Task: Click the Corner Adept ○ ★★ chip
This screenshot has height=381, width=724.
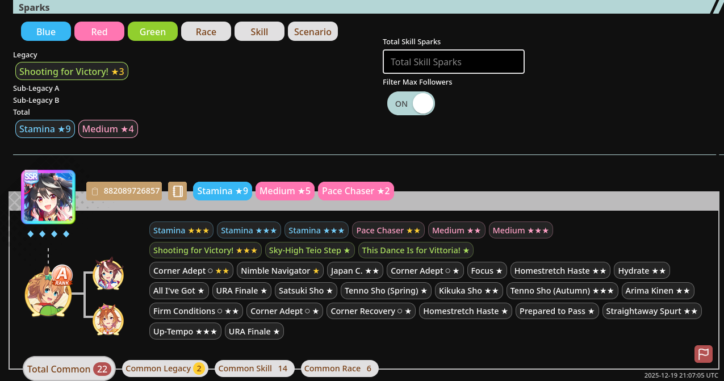Action: click(191, 271)
